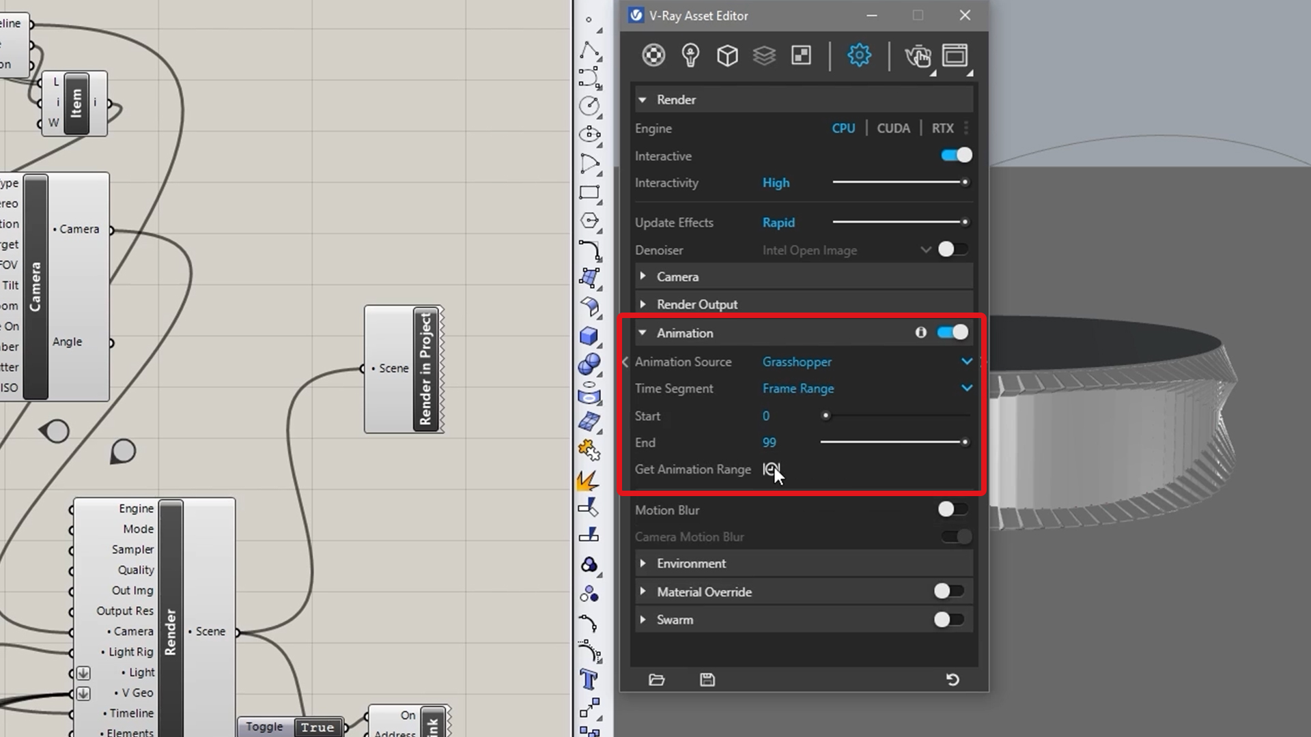Select the Rhino puzzle piece Join tool
The image size is (1311, 737).
click(590, 450)
